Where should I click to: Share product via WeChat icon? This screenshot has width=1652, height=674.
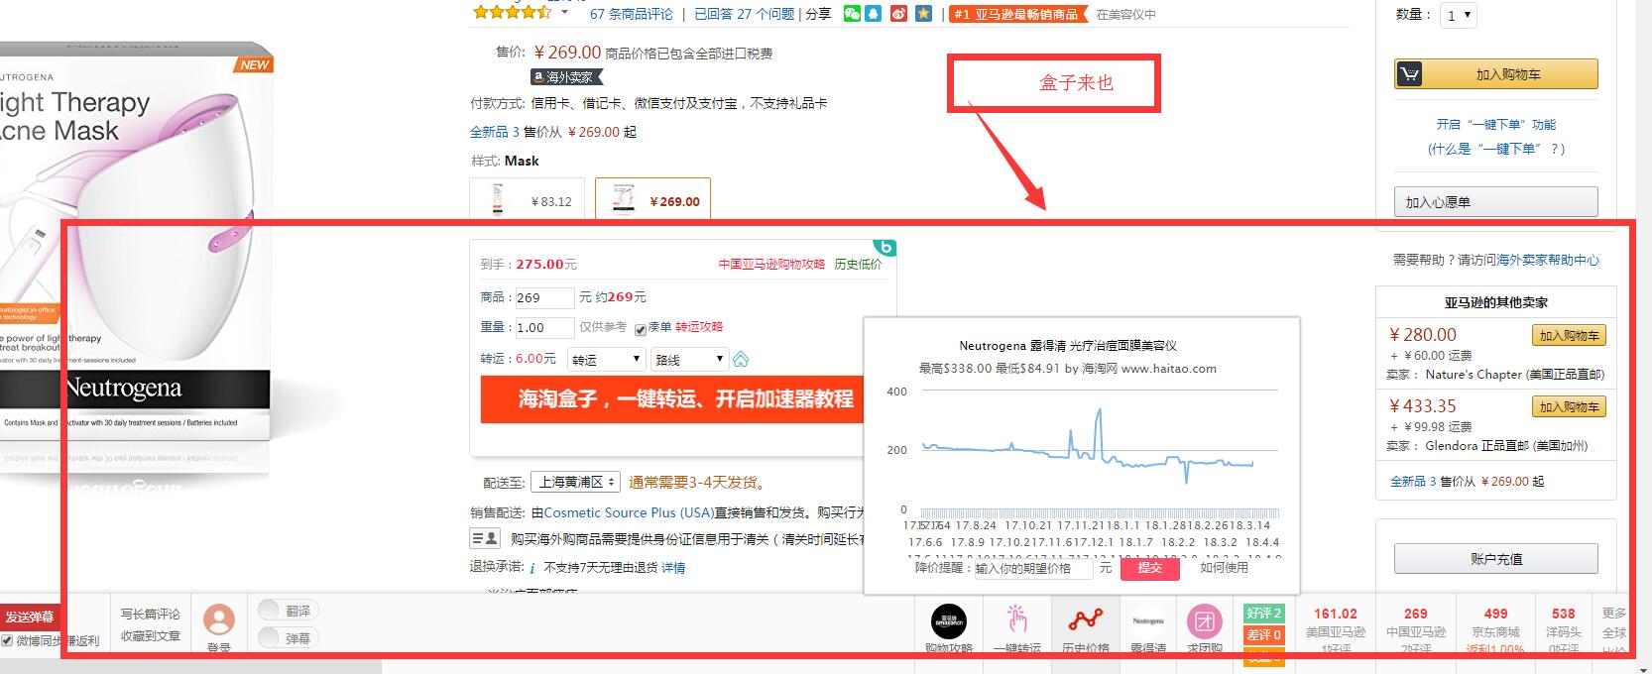[852, 14]
